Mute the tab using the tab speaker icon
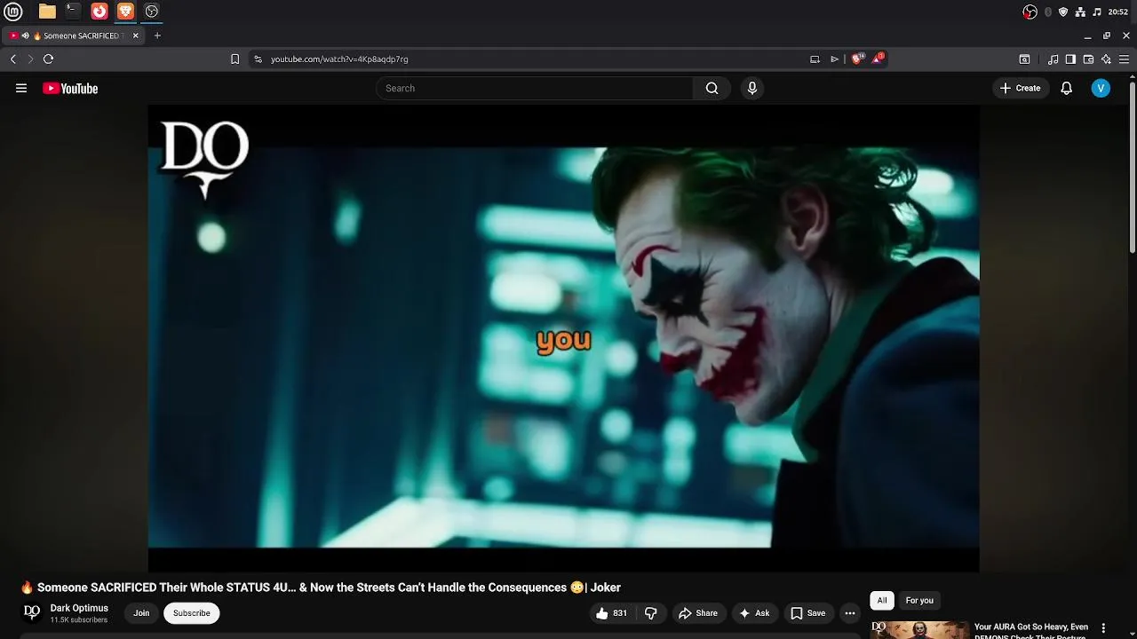 pyautogui.click(x=26, y=35)
